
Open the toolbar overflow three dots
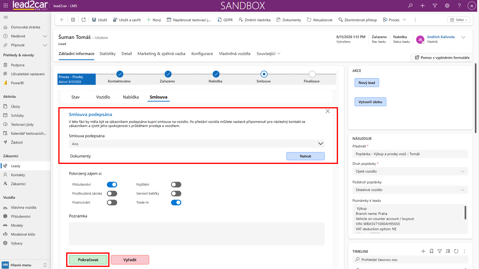(415, 20)
